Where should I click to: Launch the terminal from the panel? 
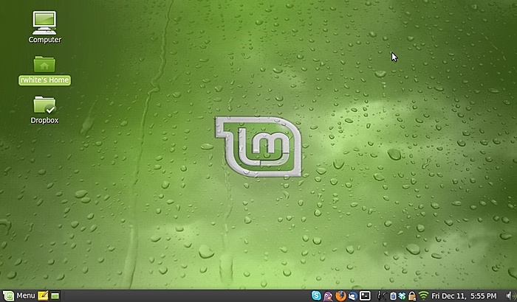point(365,296)
